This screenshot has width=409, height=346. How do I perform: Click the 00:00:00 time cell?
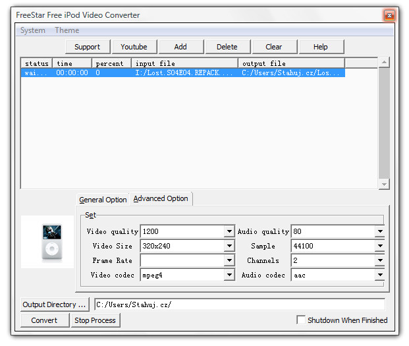(72, 72)
